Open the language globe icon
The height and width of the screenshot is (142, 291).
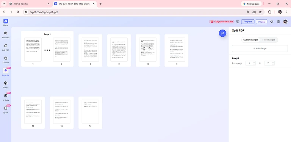click(x=278, y=22)
